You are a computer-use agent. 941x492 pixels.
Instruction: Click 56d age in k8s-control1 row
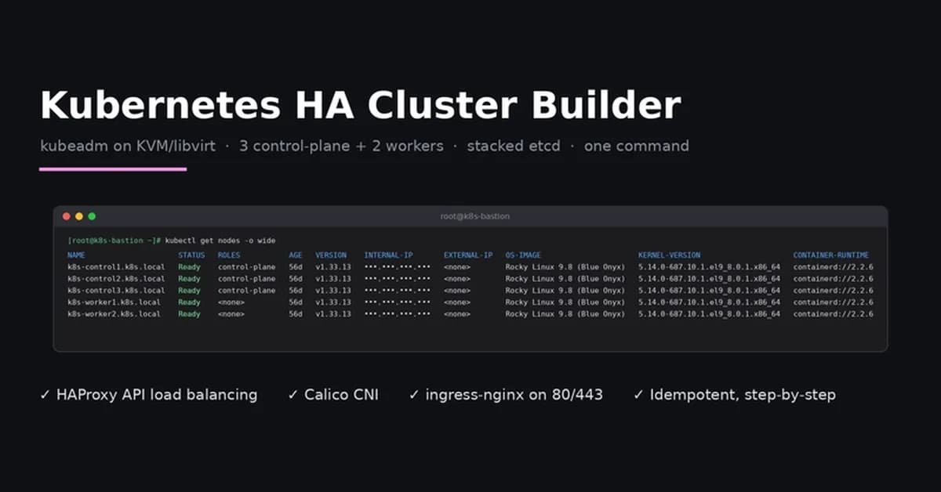coord(295,267)
